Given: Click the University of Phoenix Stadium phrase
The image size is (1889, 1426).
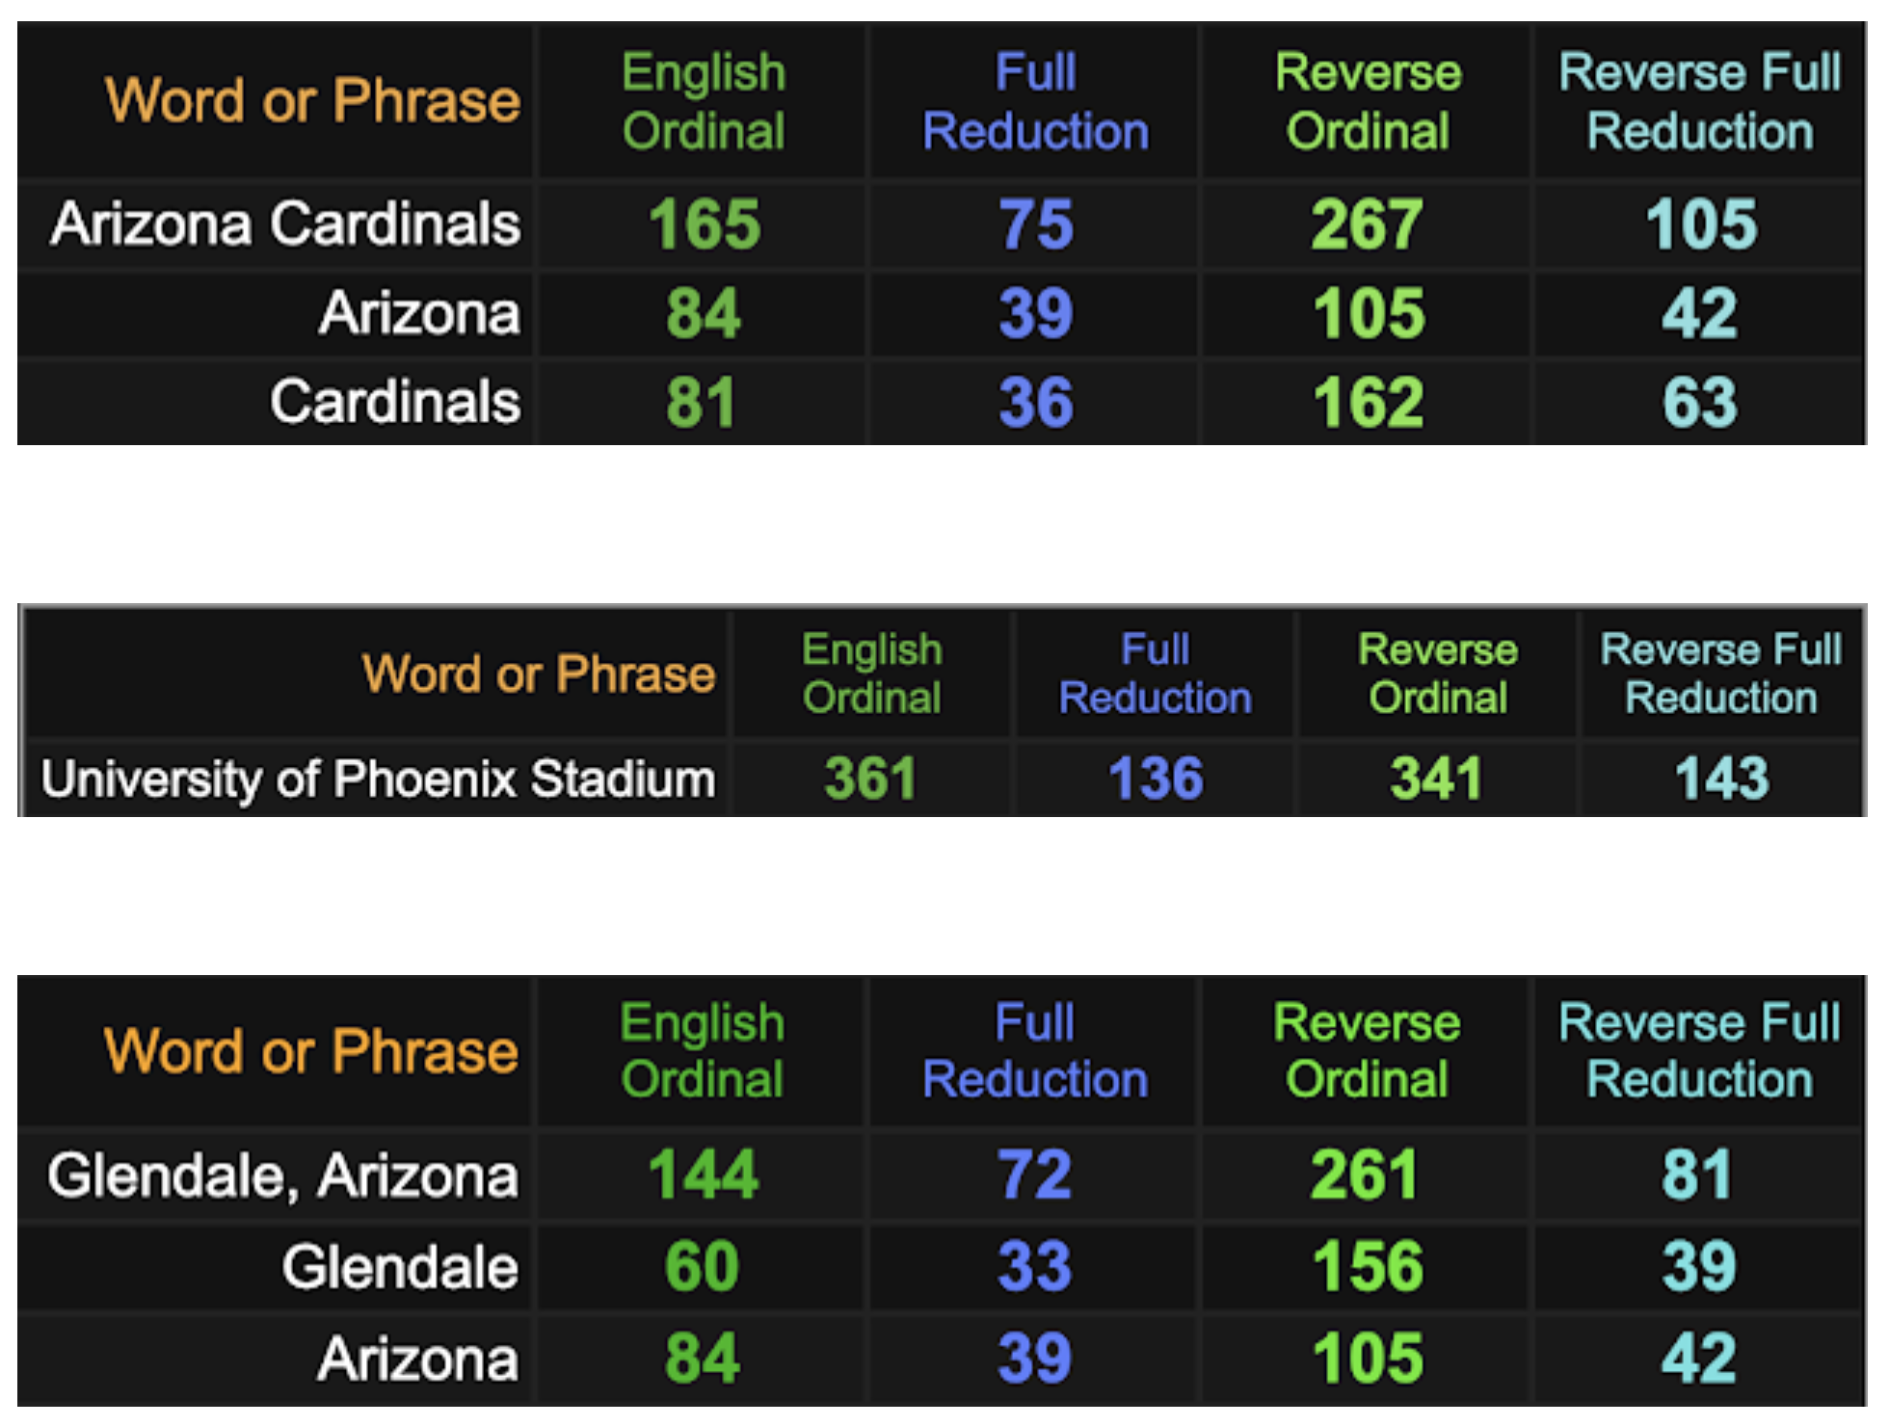Looking at the screenshot, I should pyautogui.click(x=378, y=779).
